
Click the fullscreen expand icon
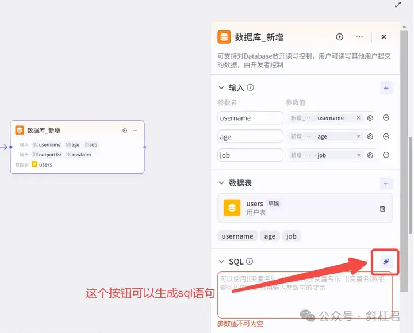pos(398,5)
